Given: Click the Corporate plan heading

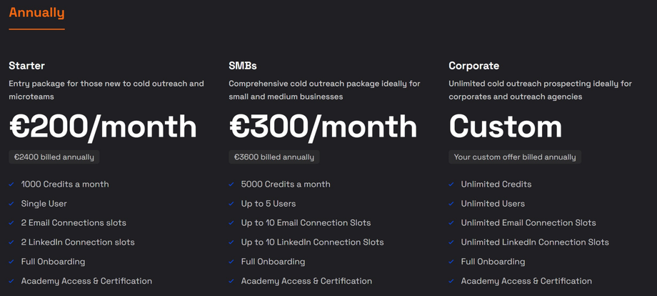Looking at the screenshot, I should 473,66.
